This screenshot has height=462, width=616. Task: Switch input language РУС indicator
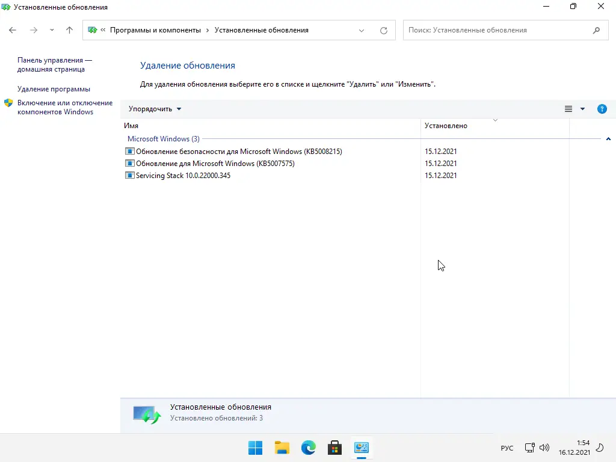(507, 448)
